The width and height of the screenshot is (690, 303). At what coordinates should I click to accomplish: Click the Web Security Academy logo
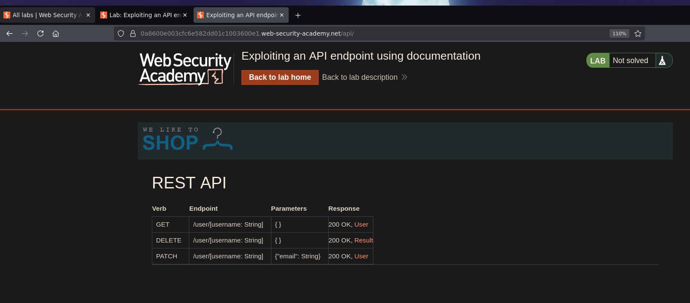click(185, 68)
